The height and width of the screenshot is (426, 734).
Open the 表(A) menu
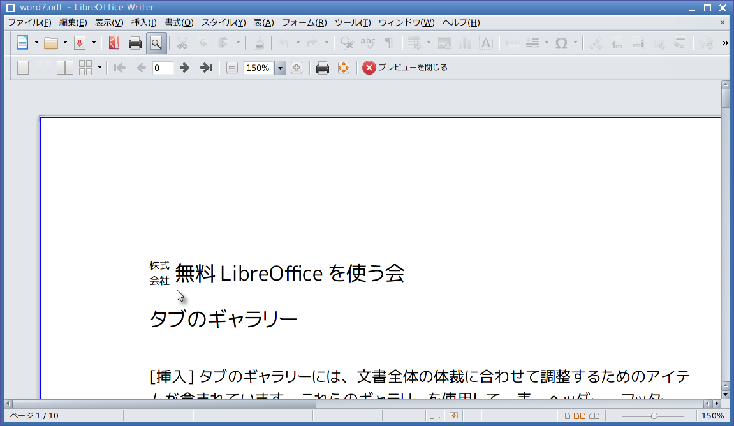[263, 22]
